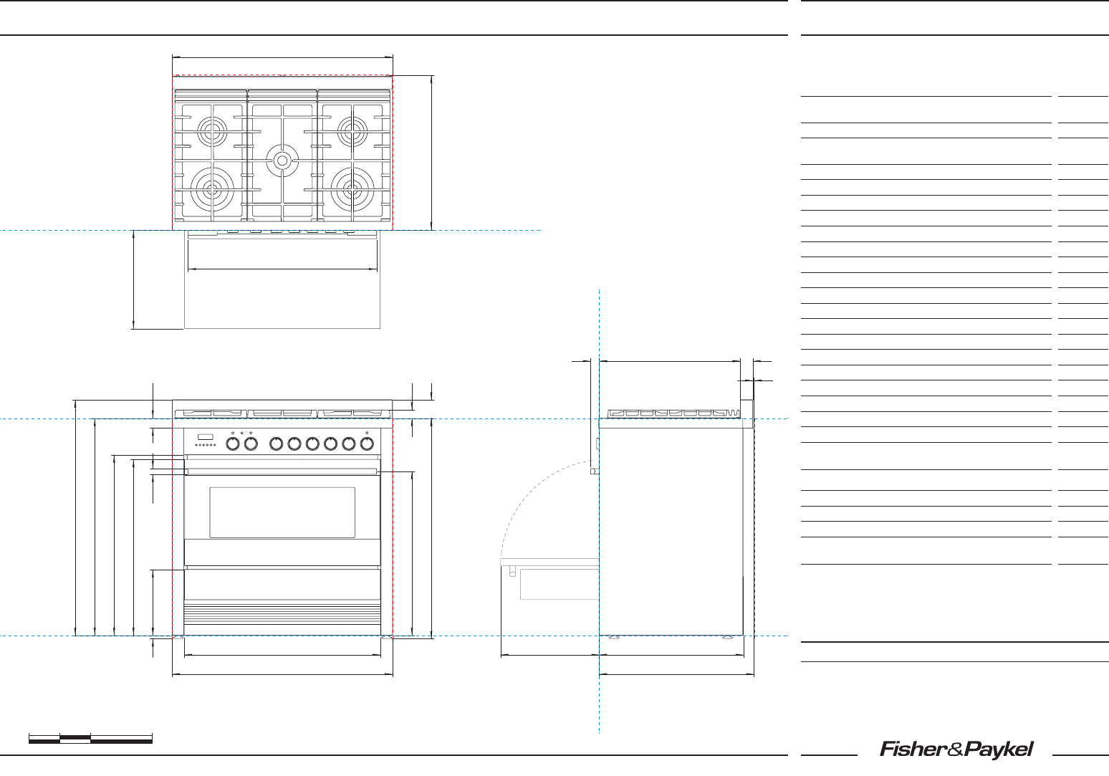
Task: Select the bottom-right burner in plan view
Action: pyautogui.click(x=352, y=189)
